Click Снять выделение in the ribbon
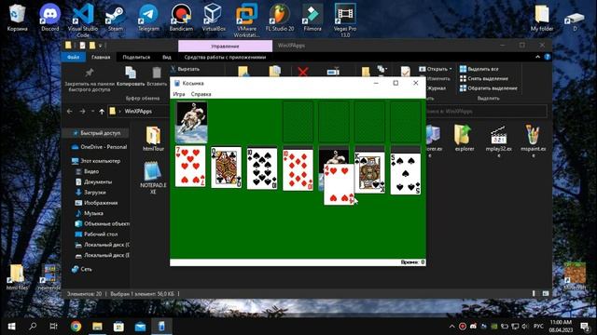Image resolution: width=597 pixels, height=335 pixels. click(484, 78)
